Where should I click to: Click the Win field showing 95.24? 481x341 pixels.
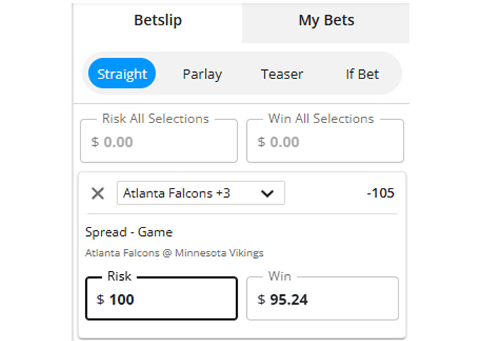[331, 300]
